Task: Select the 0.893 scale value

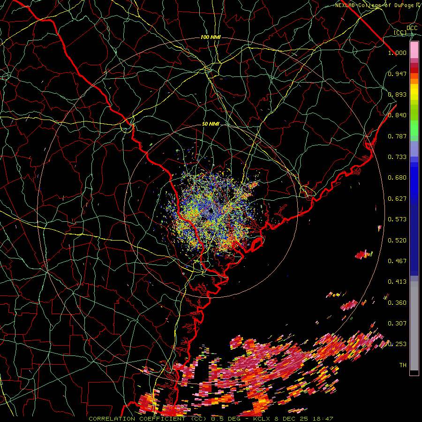Action: (397, 94)
